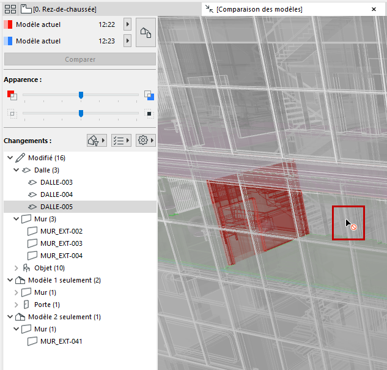The width and height of the screenshot is (387, 370).
Task: Click the red Modèle actuel color swatch
Action: (x=8, y=24)
